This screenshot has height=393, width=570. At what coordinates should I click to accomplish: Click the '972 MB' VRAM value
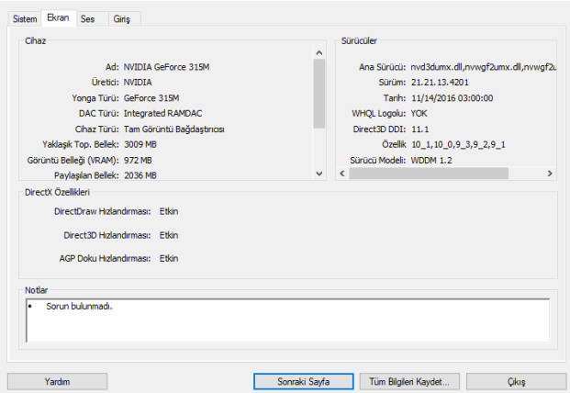click(138, 161)
